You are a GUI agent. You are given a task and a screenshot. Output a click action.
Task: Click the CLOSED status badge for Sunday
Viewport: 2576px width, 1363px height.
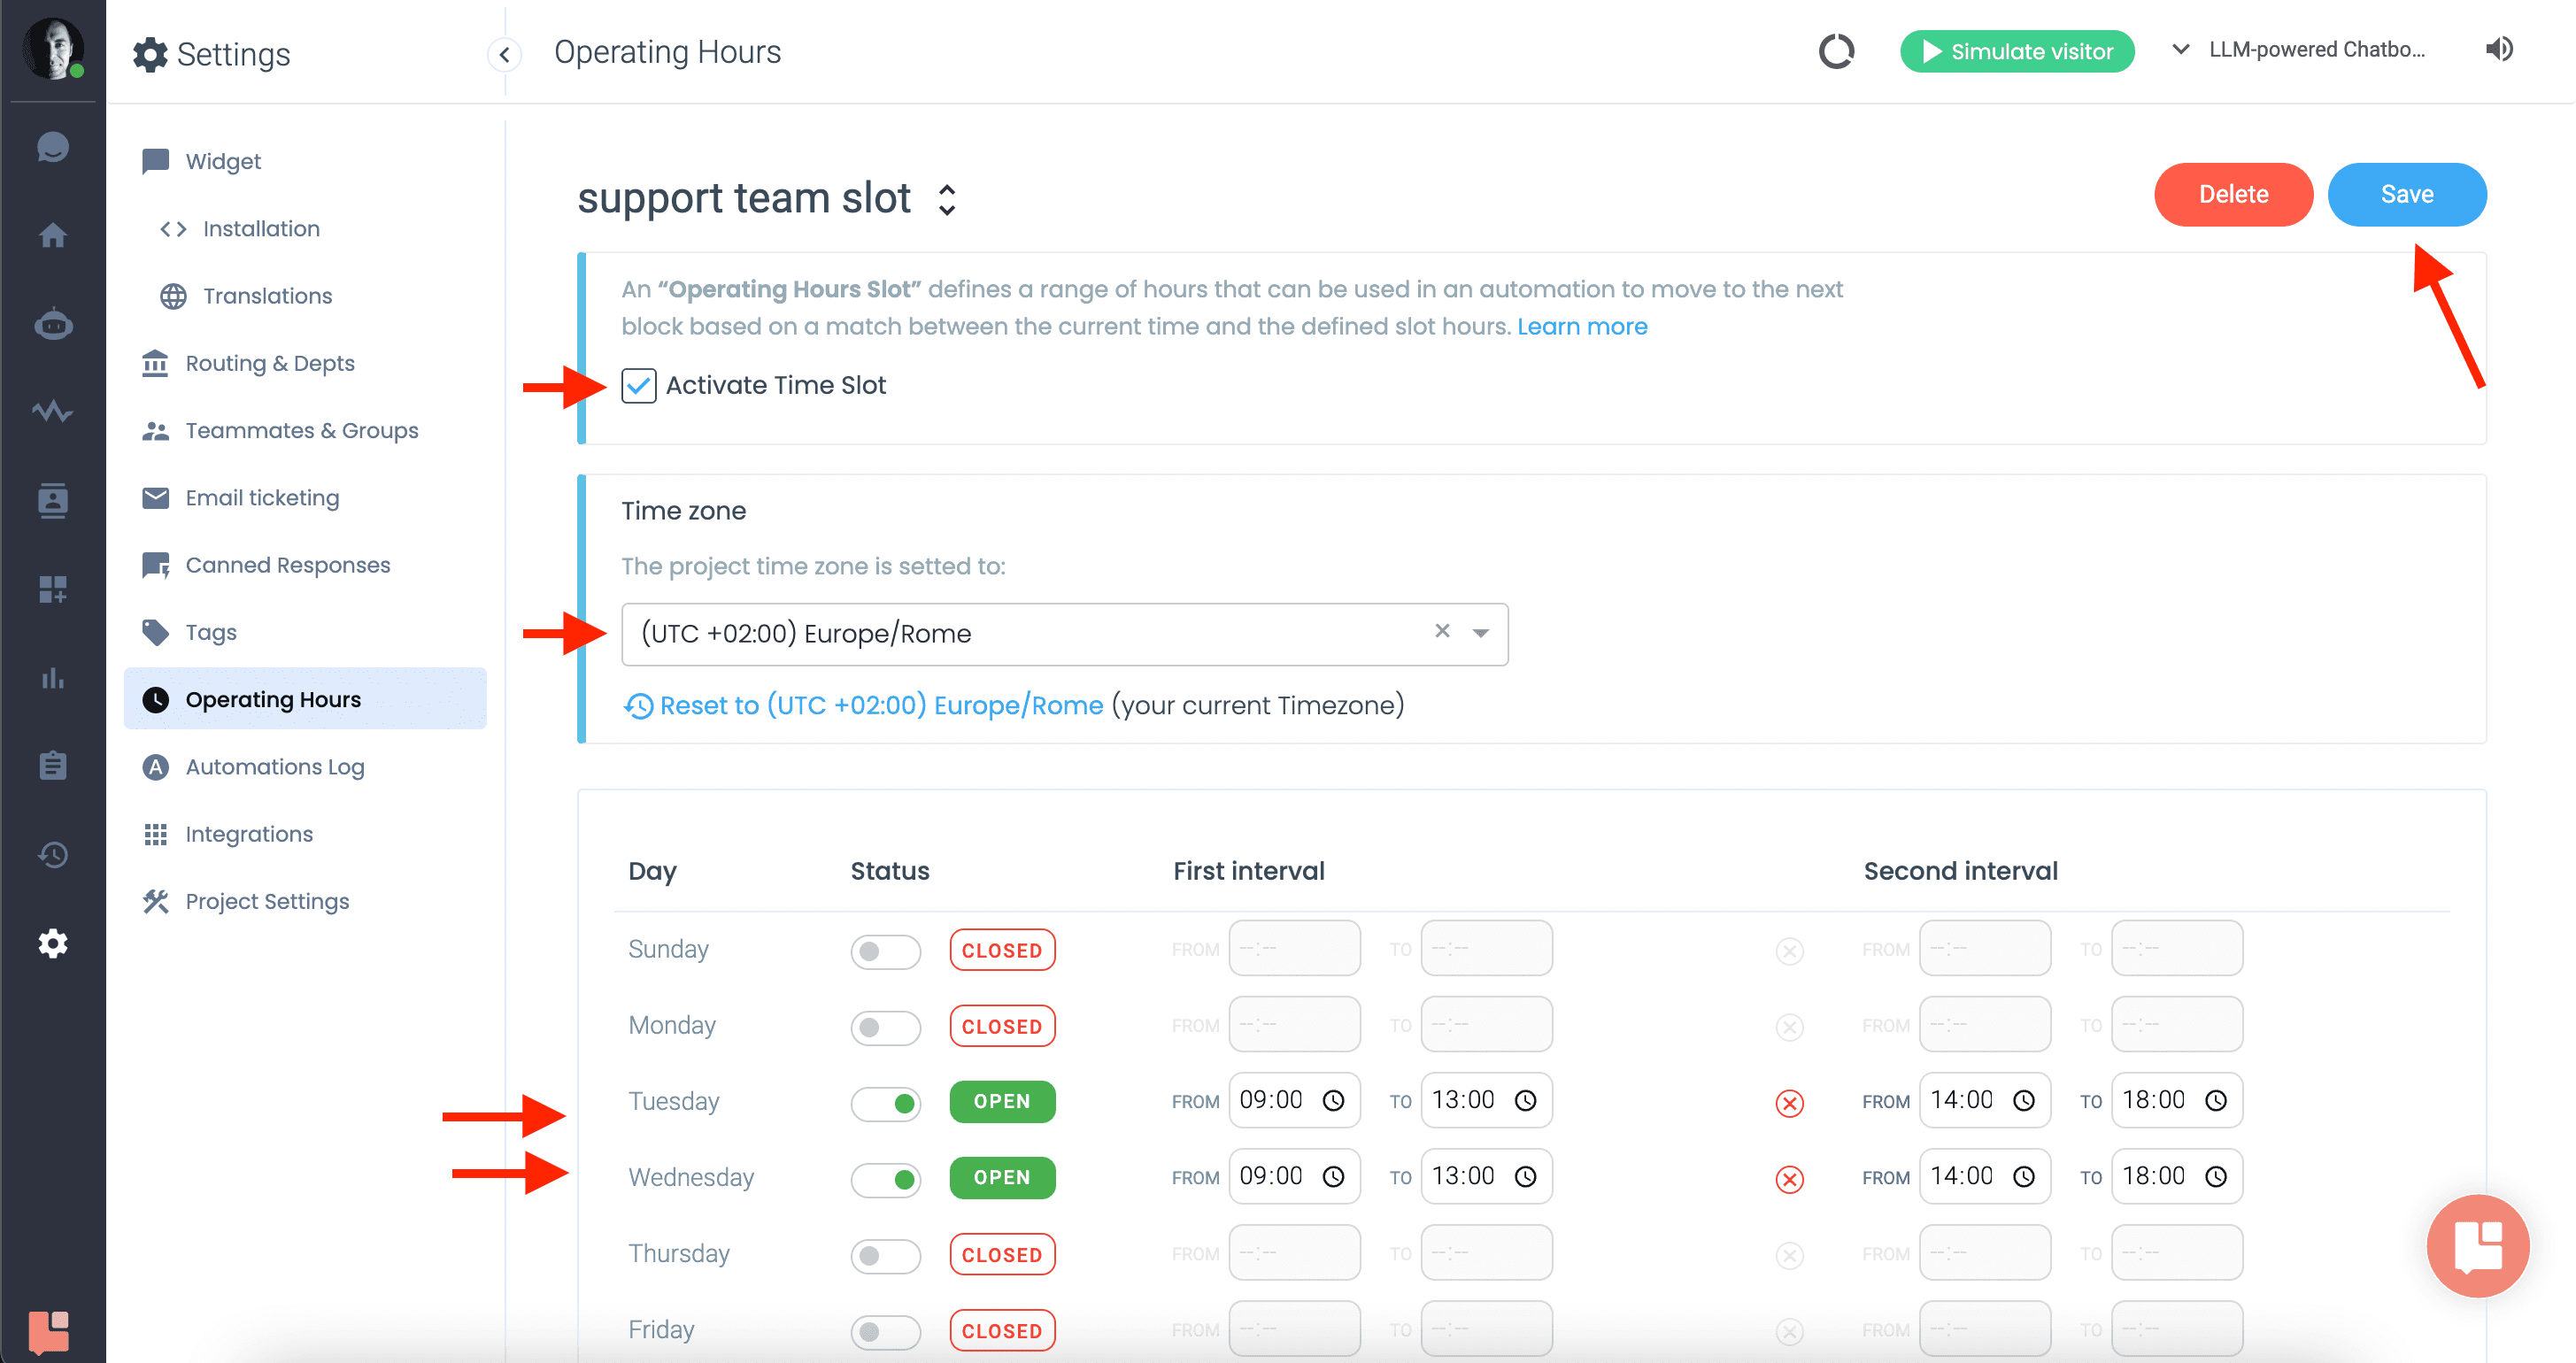(x=1002, y=950)
